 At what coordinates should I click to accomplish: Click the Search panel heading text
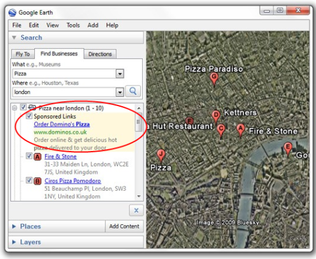32,38
